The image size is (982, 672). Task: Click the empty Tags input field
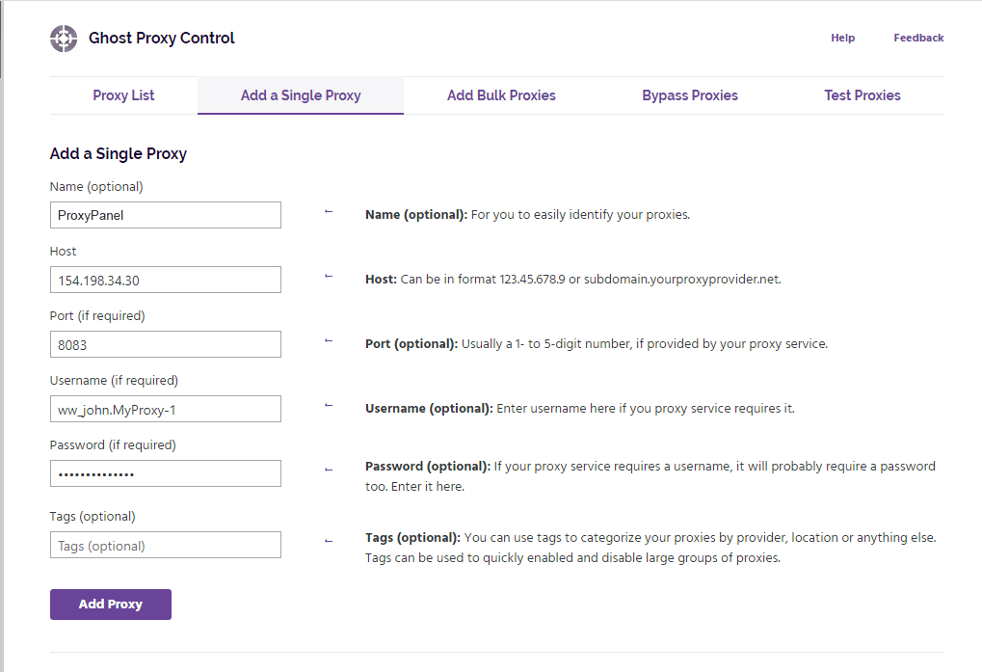(x=165, y=545)
